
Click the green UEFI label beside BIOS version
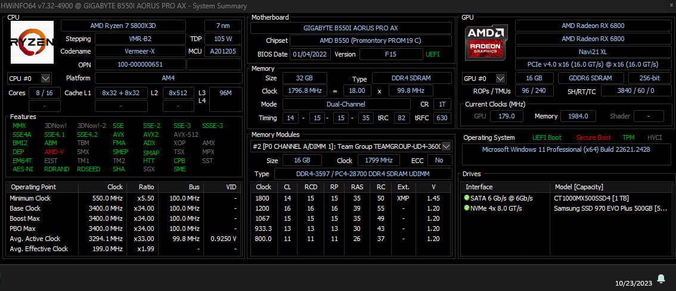[x=433, y=55]
